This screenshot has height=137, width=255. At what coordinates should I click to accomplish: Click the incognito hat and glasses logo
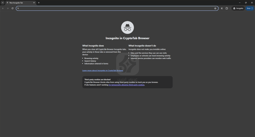128,28
